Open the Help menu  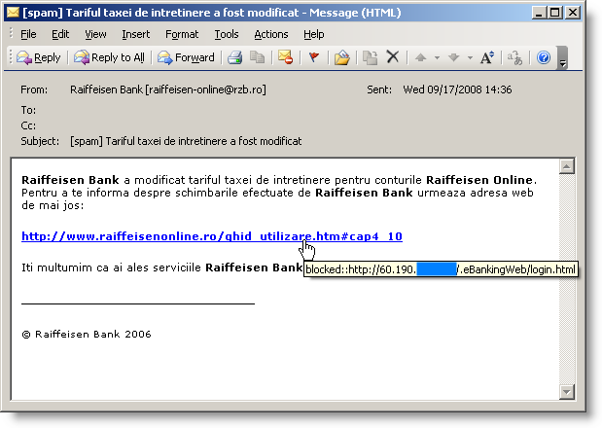point(314,35)
